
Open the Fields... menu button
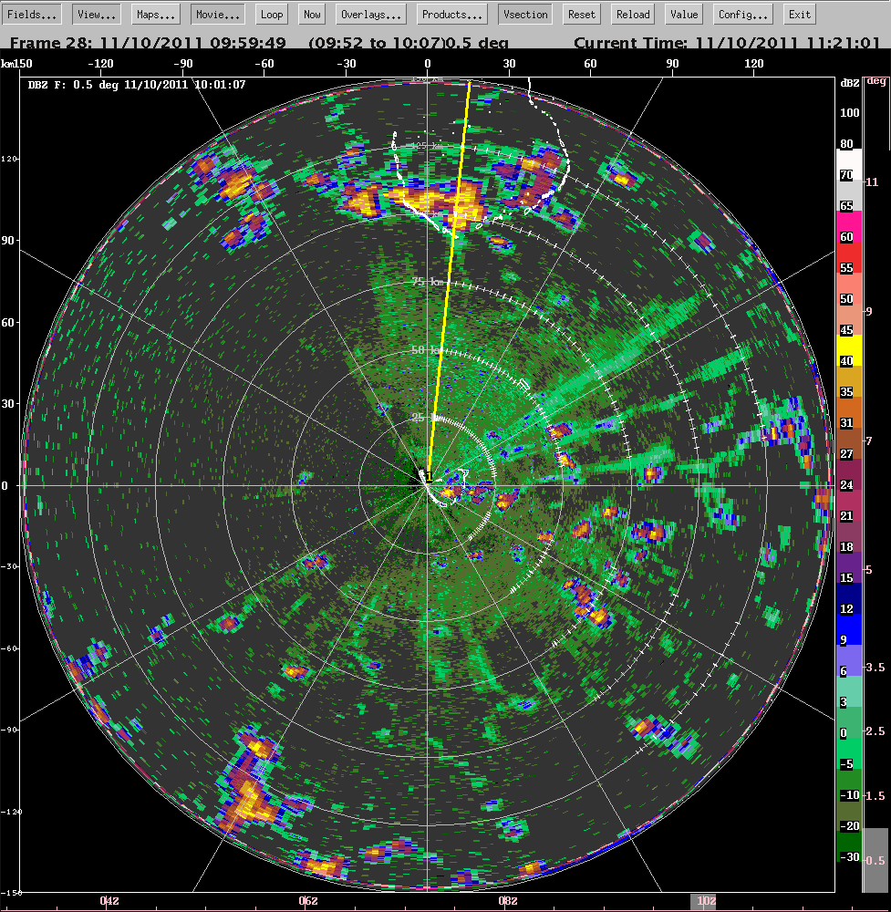coord(31,14)
